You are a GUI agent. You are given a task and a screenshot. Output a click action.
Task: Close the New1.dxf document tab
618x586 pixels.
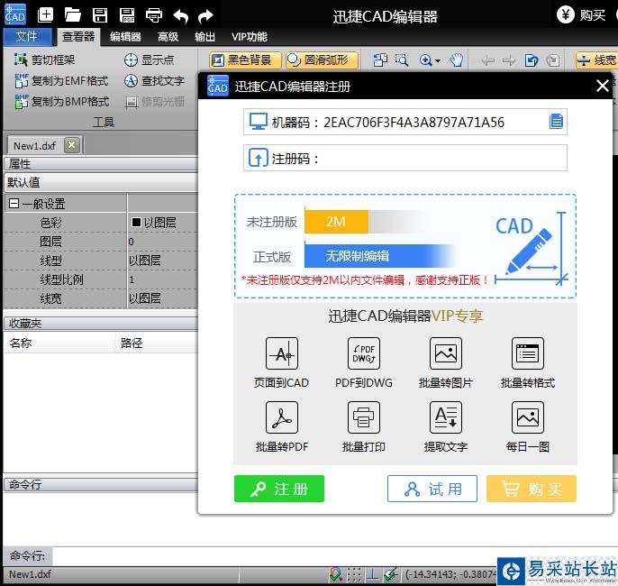[71, 145]
